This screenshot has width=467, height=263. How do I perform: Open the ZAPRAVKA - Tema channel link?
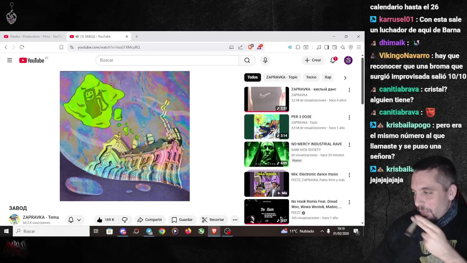tap(40, 217)
